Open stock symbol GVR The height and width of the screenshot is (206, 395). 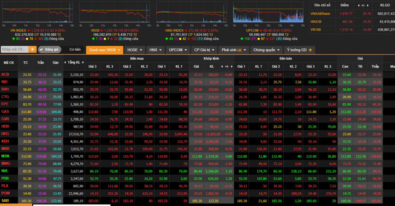click(x=5, y=119)
